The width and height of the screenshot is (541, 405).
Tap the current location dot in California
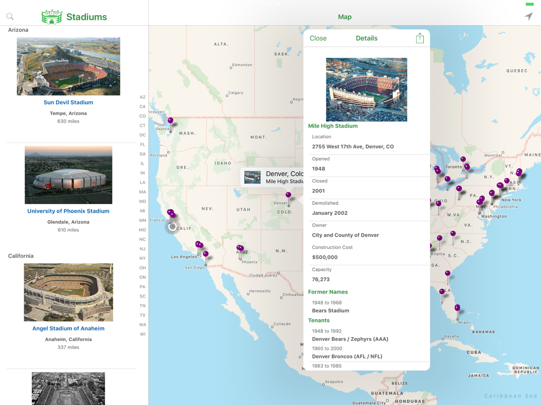[x=173, y=227]
